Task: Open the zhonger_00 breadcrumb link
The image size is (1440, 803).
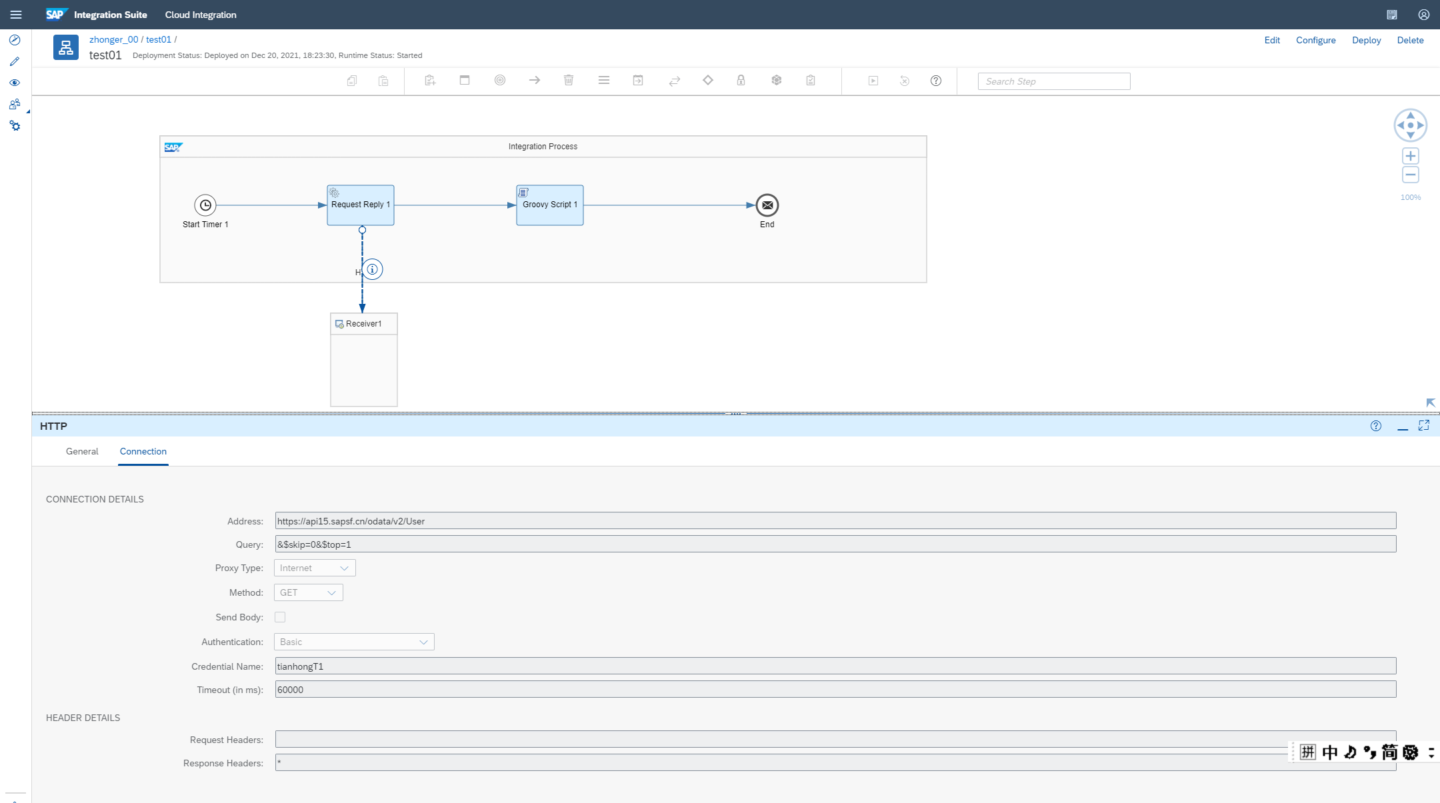Action: 114,39
